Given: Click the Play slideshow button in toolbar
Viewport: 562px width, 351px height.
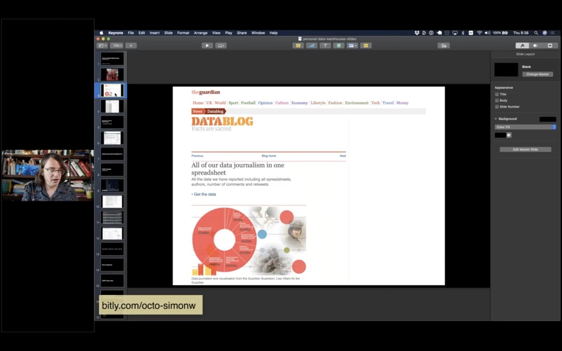Looking at the screenshot, I should click(207, 45).
